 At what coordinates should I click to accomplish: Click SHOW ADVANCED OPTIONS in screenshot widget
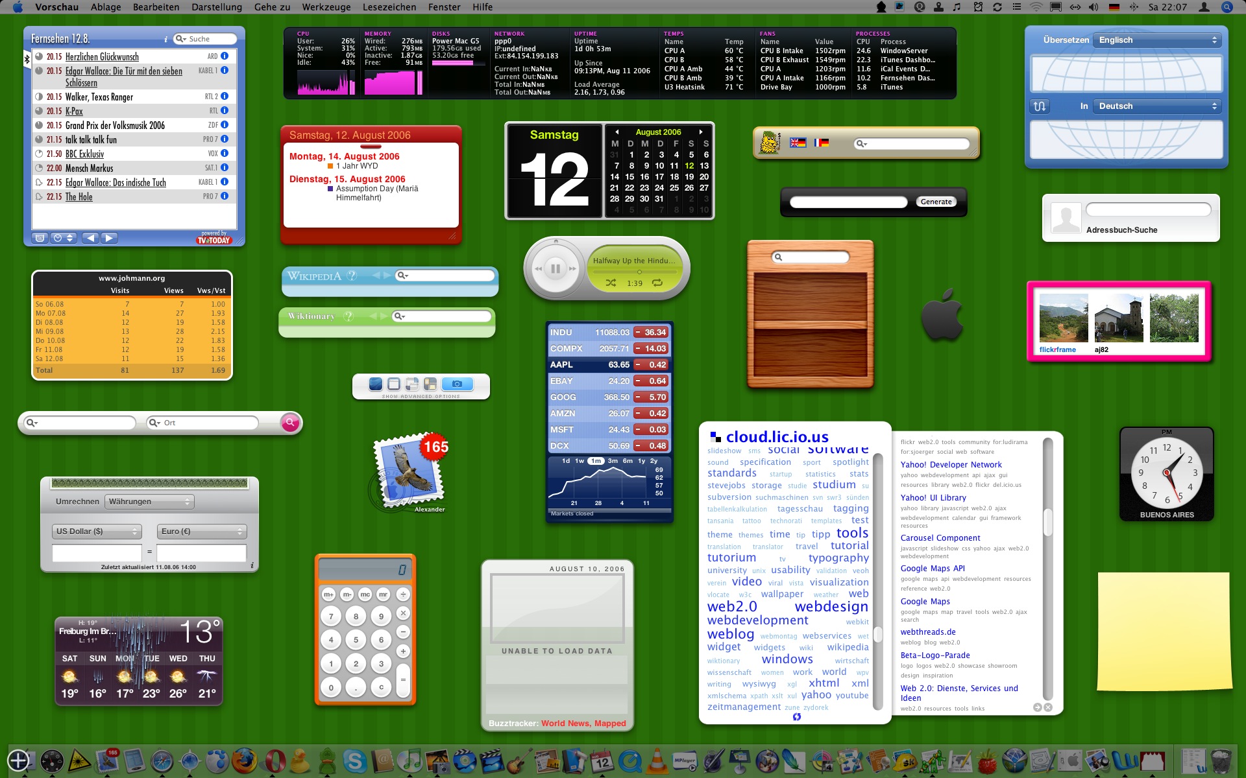point(421,396)
